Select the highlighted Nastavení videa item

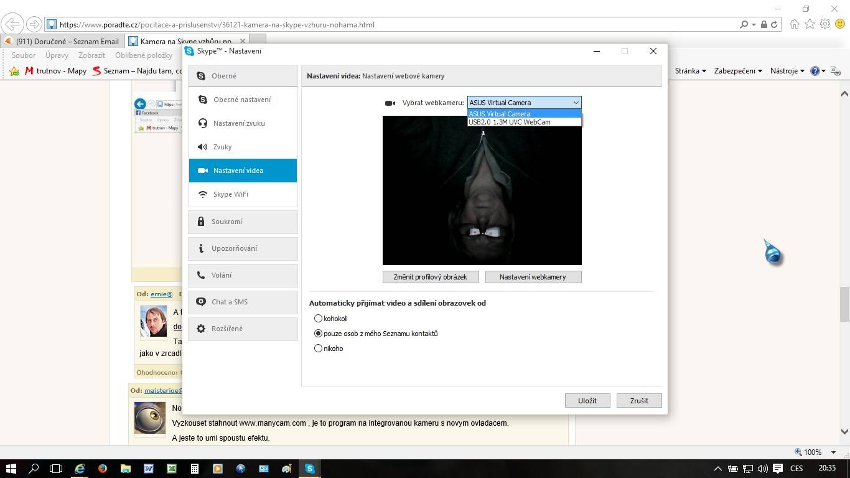point(243,171)
